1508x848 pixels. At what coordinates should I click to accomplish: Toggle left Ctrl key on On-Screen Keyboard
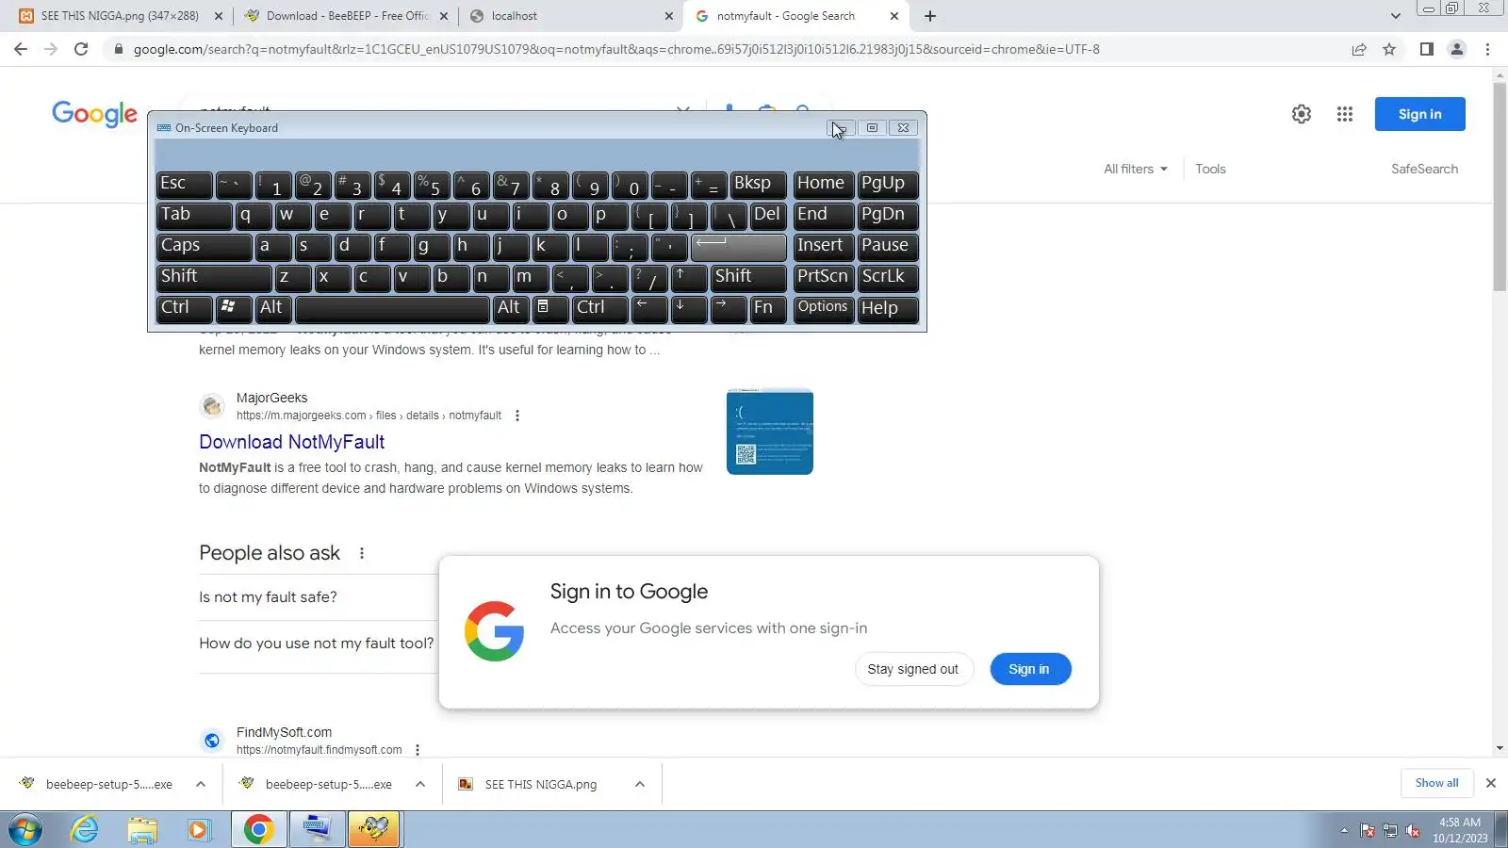click(184, 308)
